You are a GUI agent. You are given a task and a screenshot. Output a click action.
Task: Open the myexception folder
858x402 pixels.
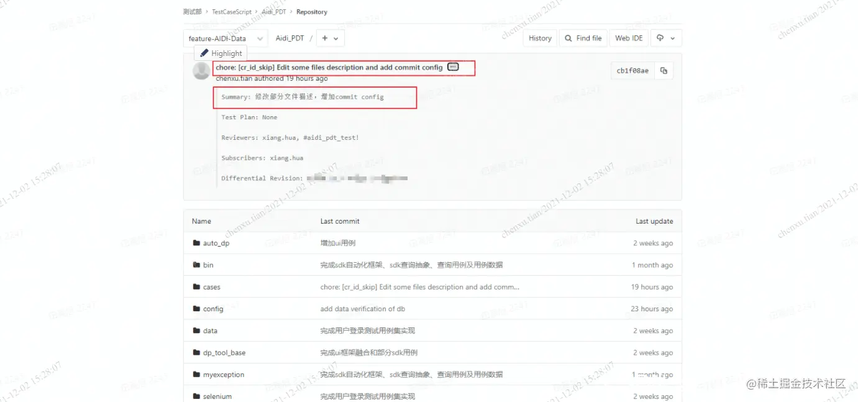tap(224, 375)
